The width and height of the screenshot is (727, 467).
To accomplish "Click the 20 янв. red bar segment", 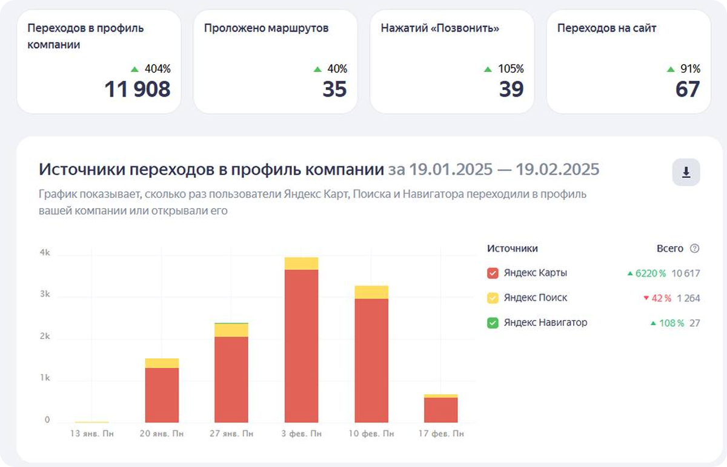I will point(162,394).
